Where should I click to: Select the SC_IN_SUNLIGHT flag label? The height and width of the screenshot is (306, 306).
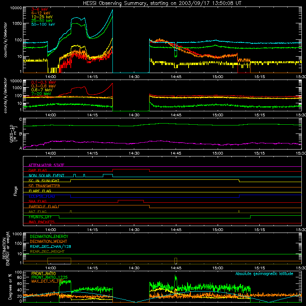click(x=44, y=181)
